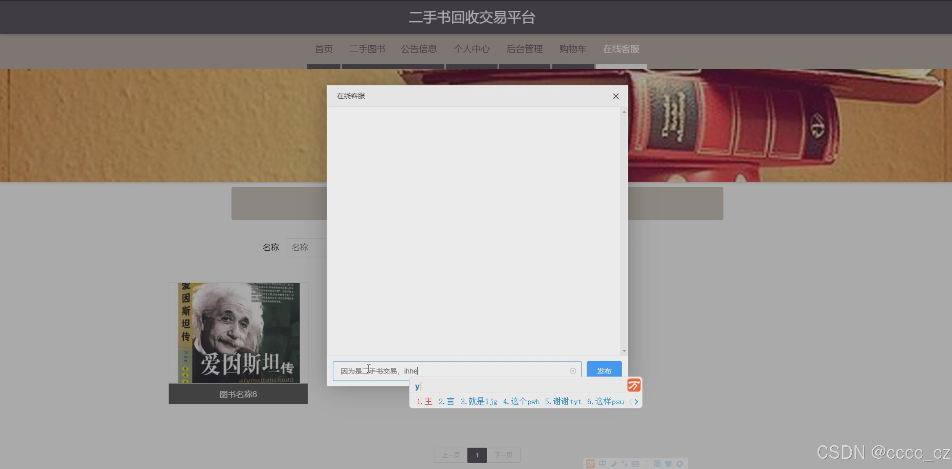Viewport: 952px width, 469px height.
Task: Choose candidate 1 主 in IME list
Action: [425, 402]
